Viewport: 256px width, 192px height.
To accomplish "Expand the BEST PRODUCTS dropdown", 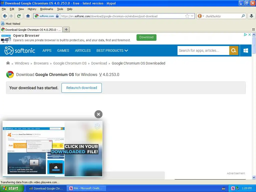I will coord(112,50).
